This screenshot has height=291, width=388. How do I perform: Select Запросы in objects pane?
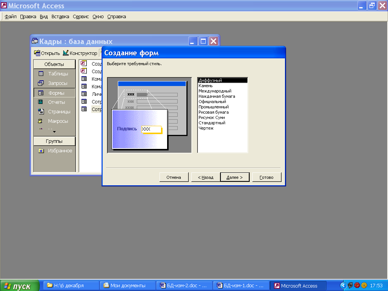point(54,83)
